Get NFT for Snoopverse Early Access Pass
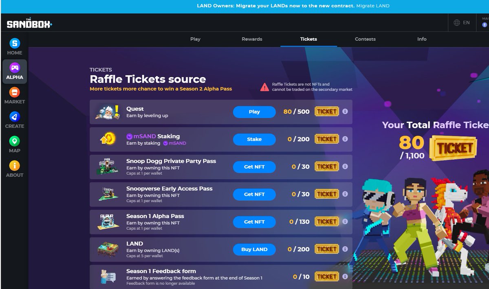Image resolution: width=489 pixels, height=289 pixels. pos(254,194)
